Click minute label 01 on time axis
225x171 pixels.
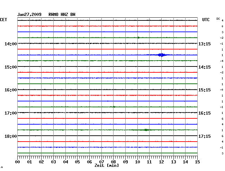coord(29,162)
